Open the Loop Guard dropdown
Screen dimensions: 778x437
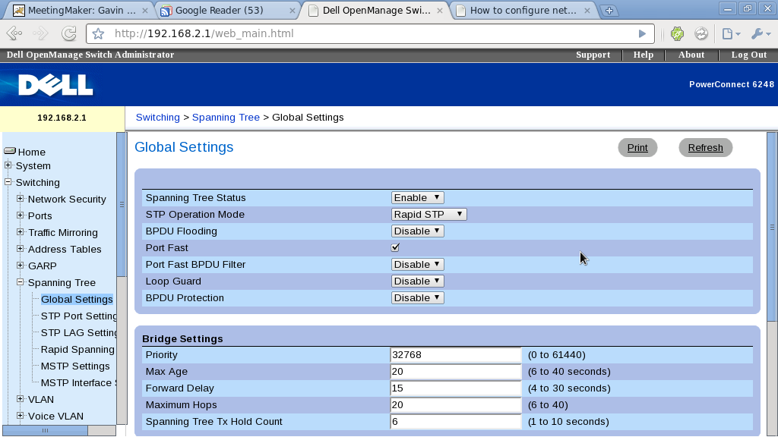tap(417, 281)
